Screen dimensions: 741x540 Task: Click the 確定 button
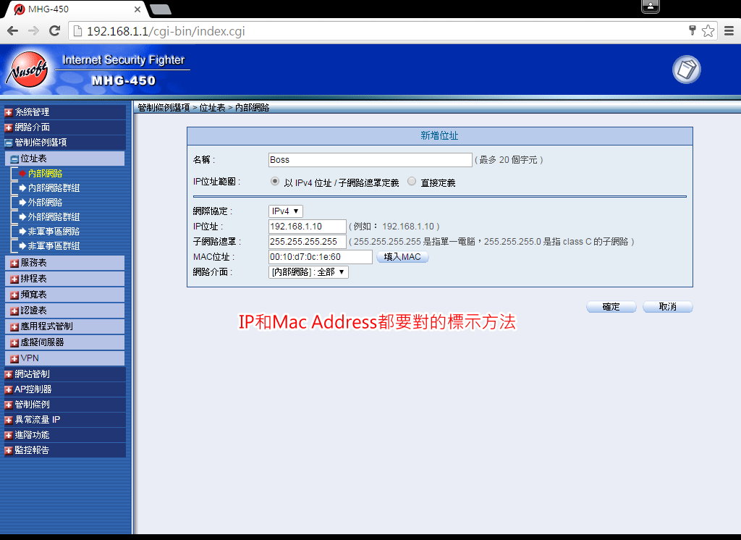[611, 307]
